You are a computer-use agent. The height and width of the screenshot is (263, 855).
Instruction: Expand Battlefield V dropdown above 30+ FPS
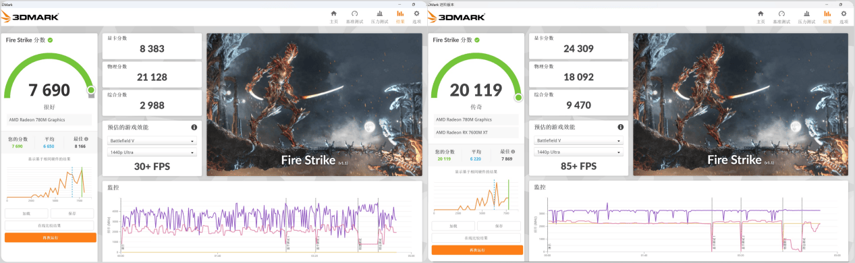pyautogui.click(x=152, y=141)
